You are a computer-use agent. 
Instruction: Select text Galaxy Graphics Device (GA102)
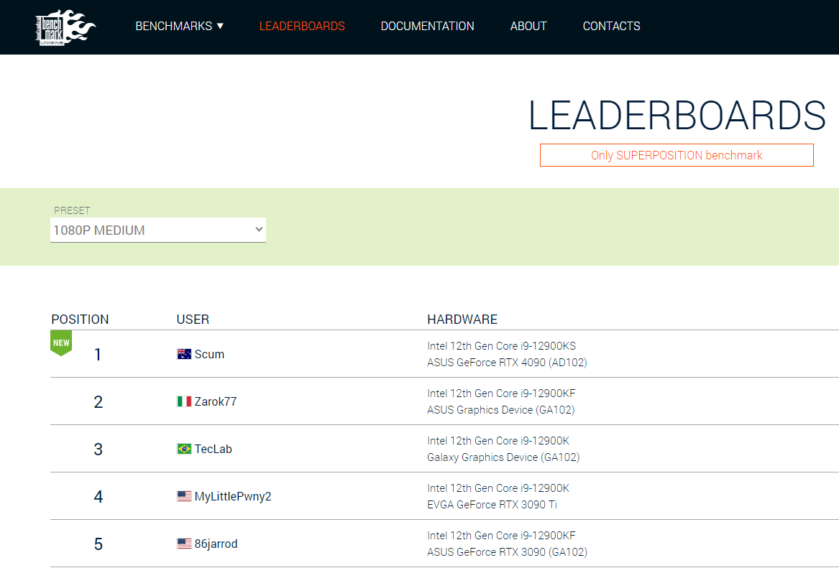click(503, 457)
